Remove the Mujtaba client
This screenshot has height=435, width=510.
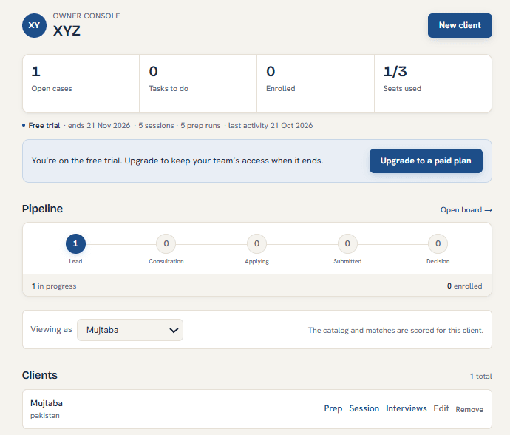[469, 410]
